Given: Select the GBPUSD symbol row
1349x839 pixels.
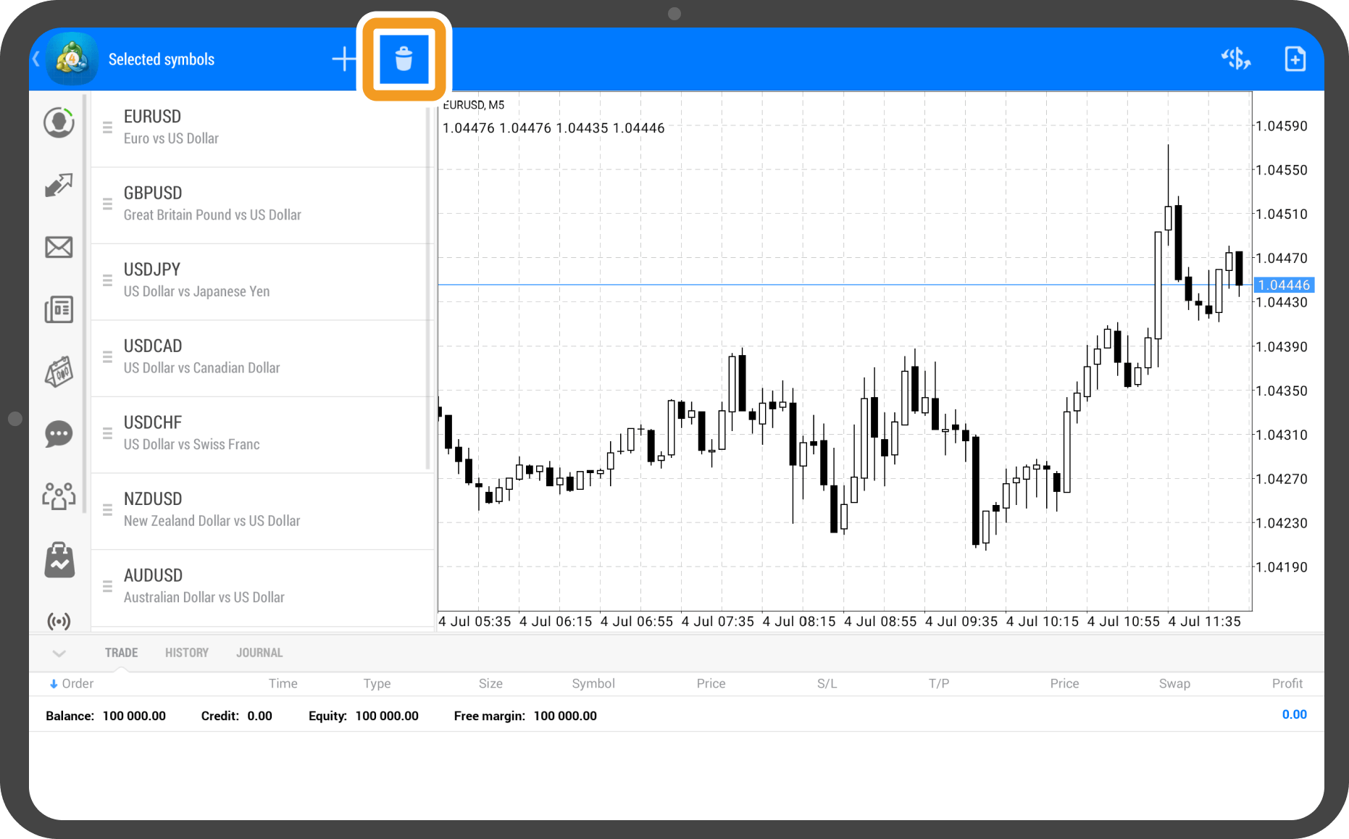Looking at the screenshot, I should click(x=261, y=204).
